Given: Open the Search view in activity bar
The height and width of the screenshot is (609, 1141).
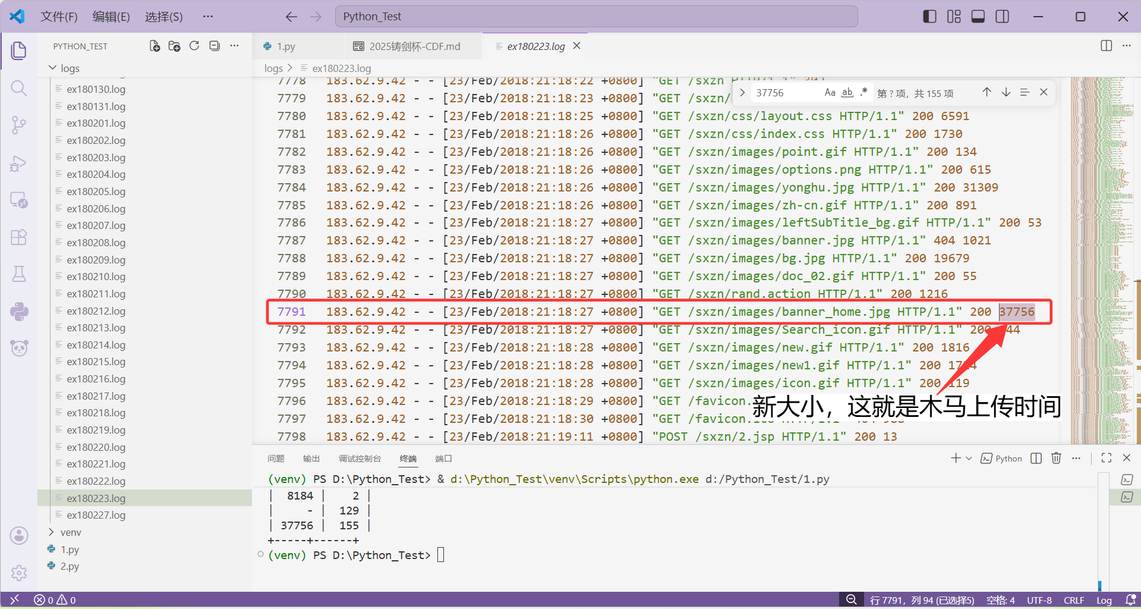Looking at the screenshot, I should pos(19,89).
